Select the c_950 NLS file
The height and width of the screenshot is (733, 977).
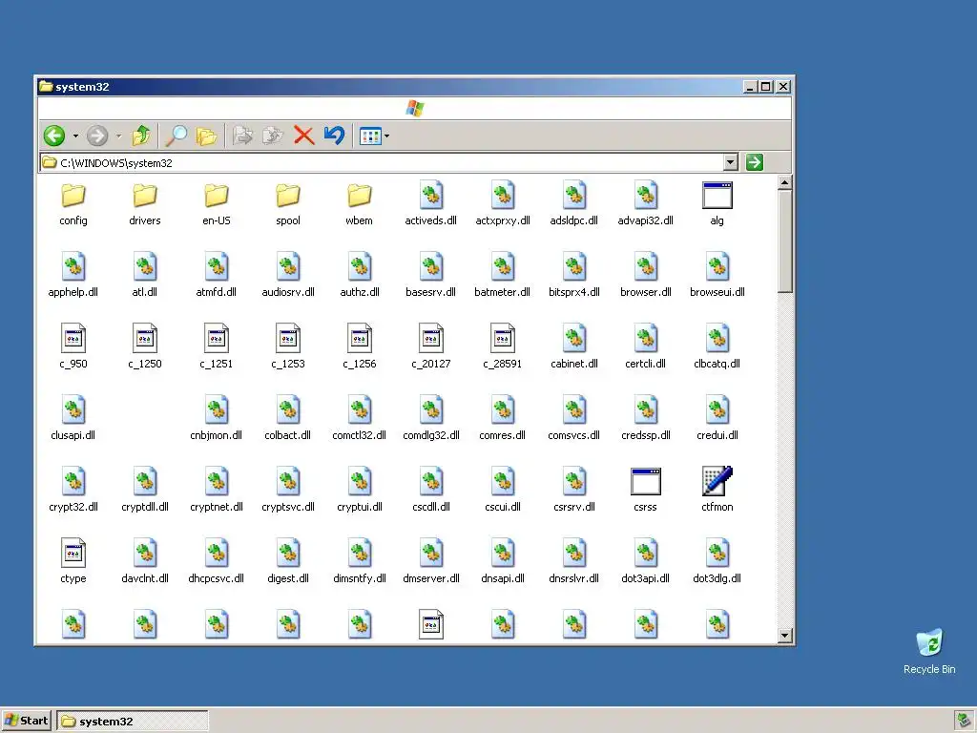pos(73,346)
